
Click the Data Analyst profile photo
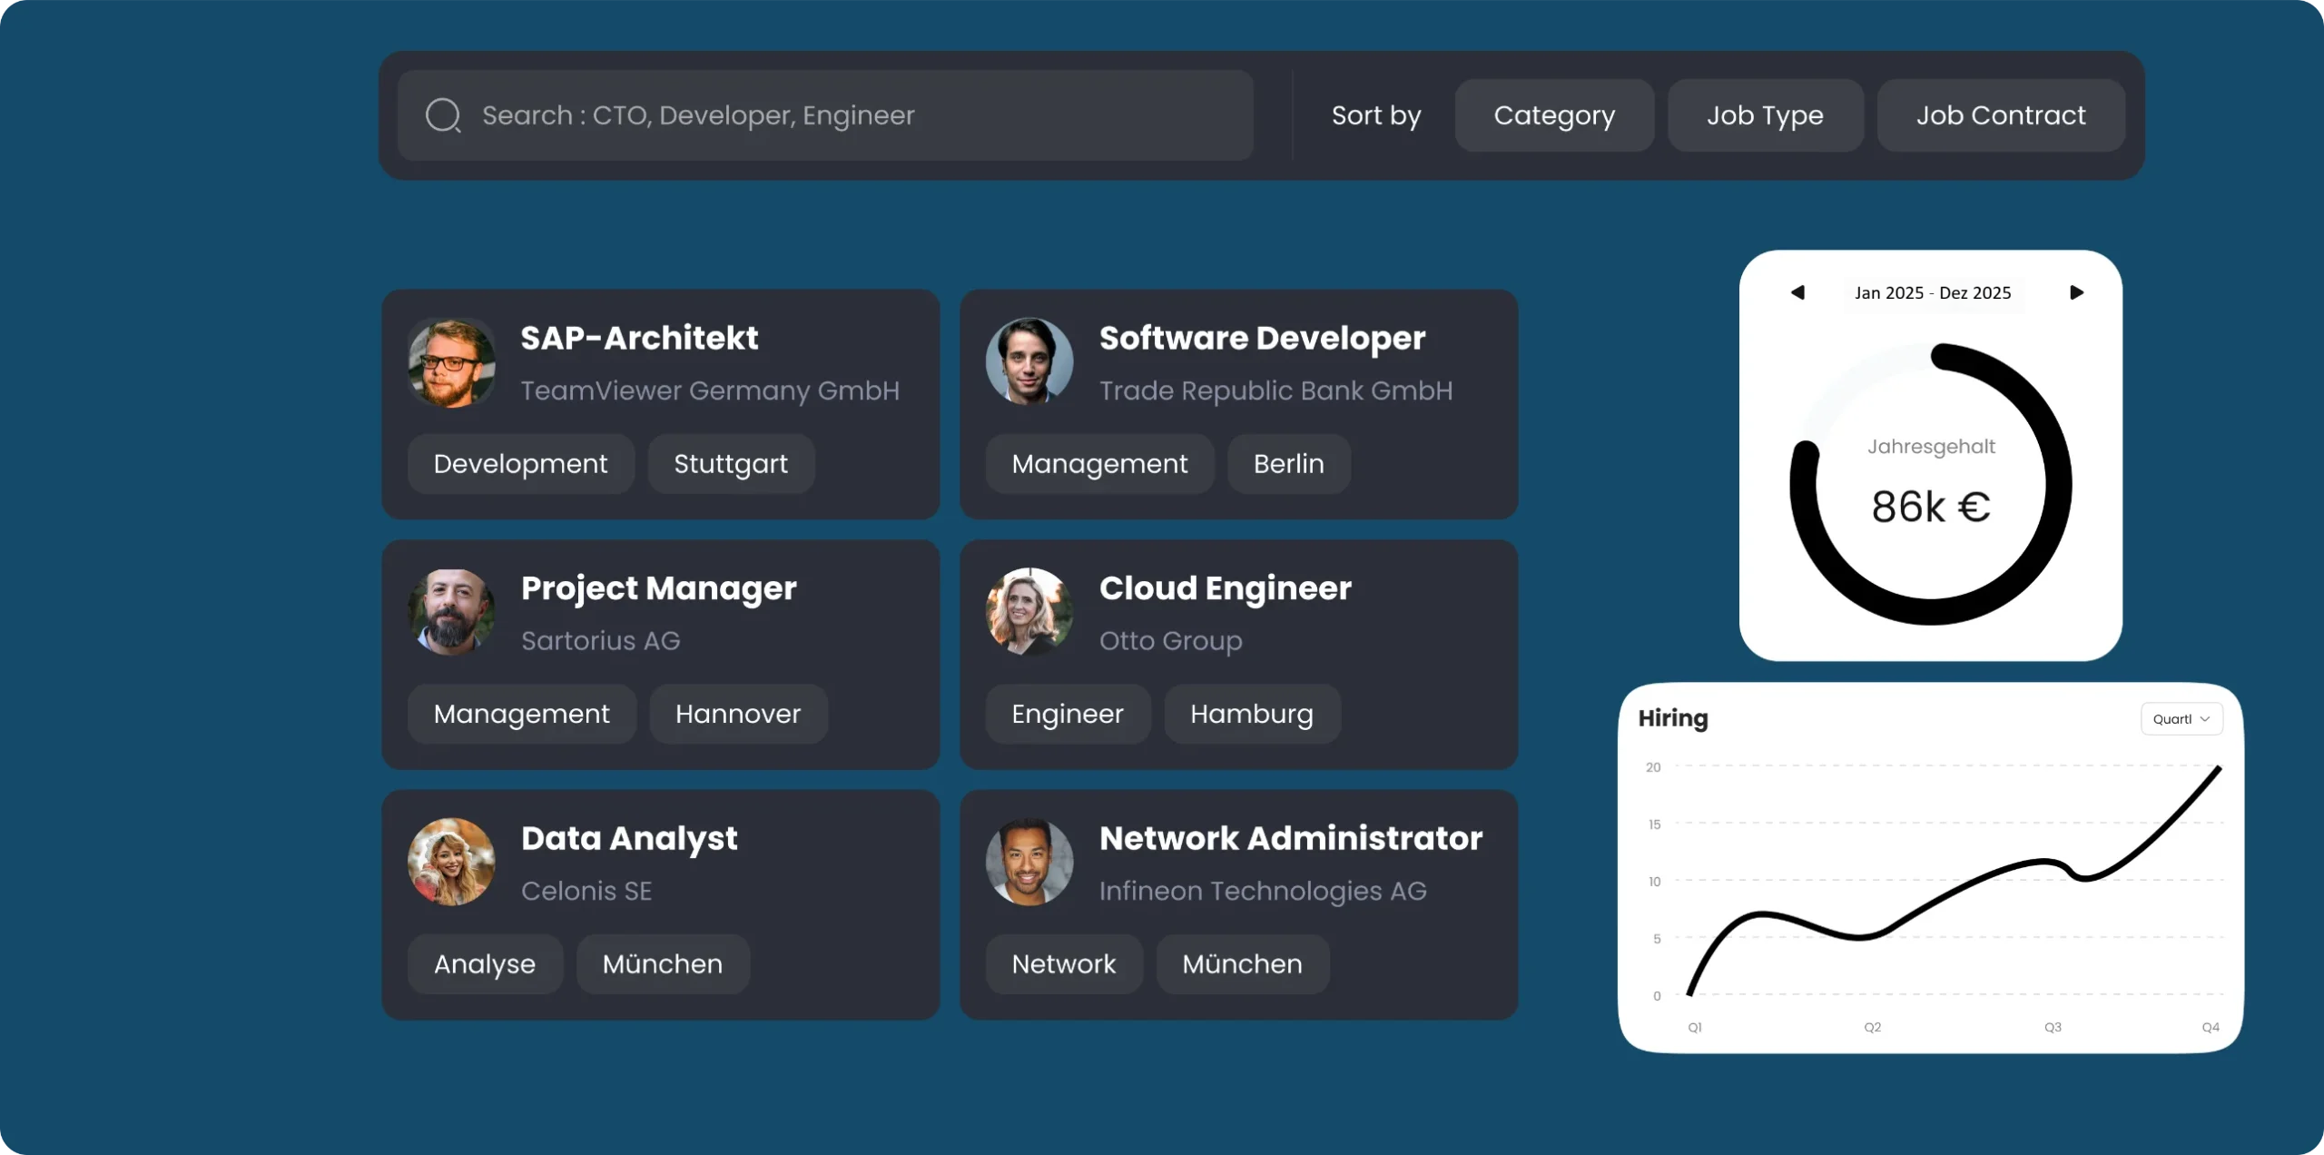(451, 862)
